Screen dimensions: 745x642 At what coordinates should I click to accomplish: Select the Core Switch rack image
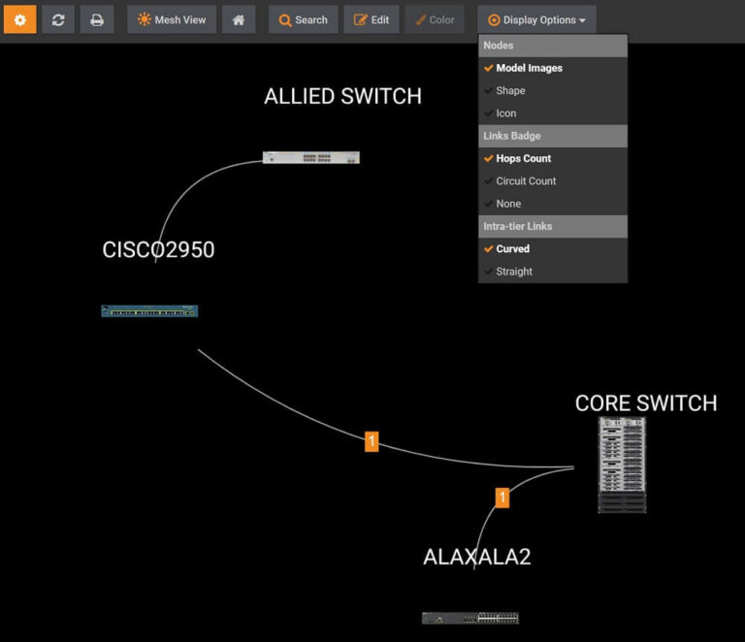click(622, 465)
